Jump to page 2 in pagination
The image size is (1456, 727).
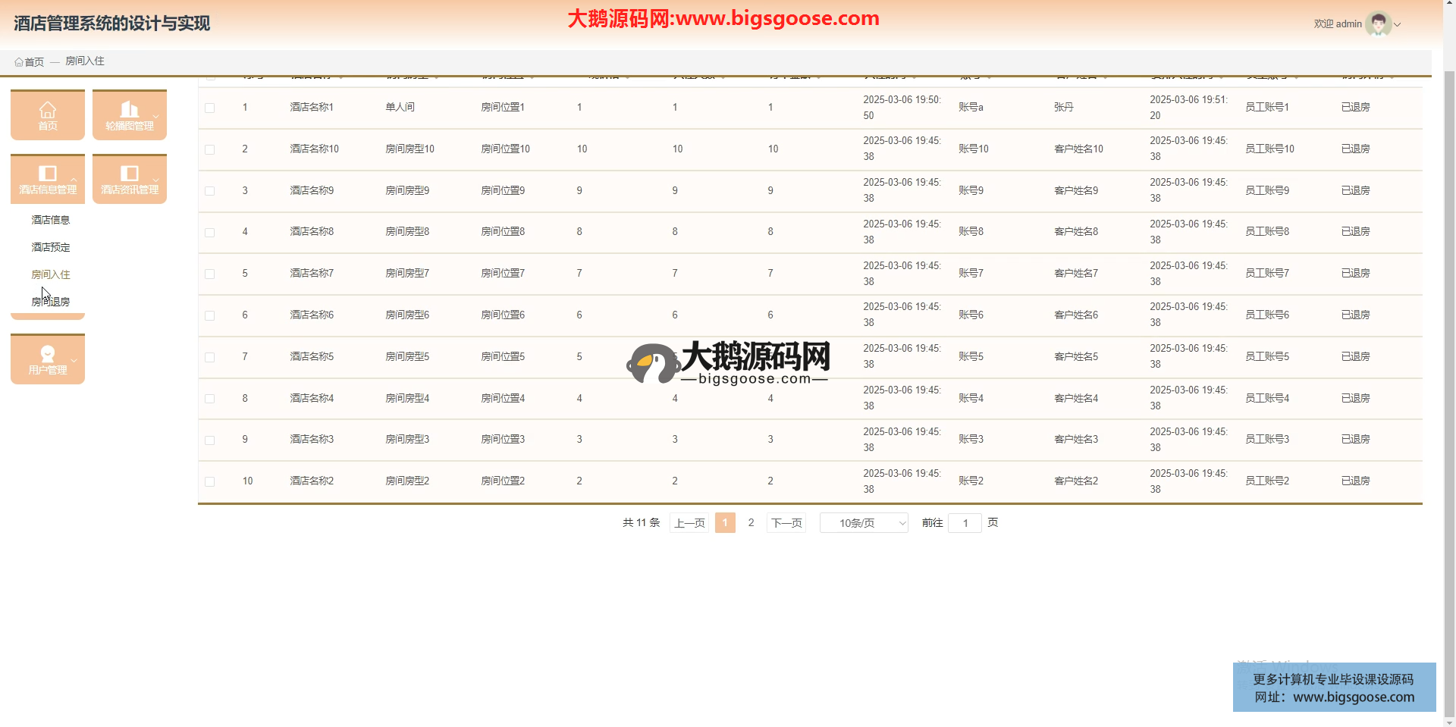click(751, 523)
